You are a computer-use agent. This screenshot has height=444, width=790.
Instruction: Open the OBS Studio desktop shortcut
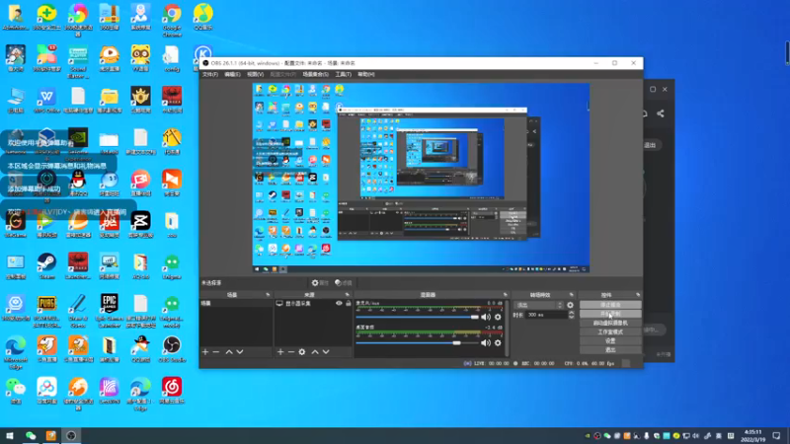pos(172,349)
